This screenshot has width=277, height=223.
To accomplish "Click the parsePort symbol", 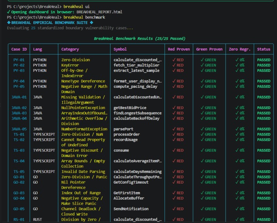I will tap(123, 129).
